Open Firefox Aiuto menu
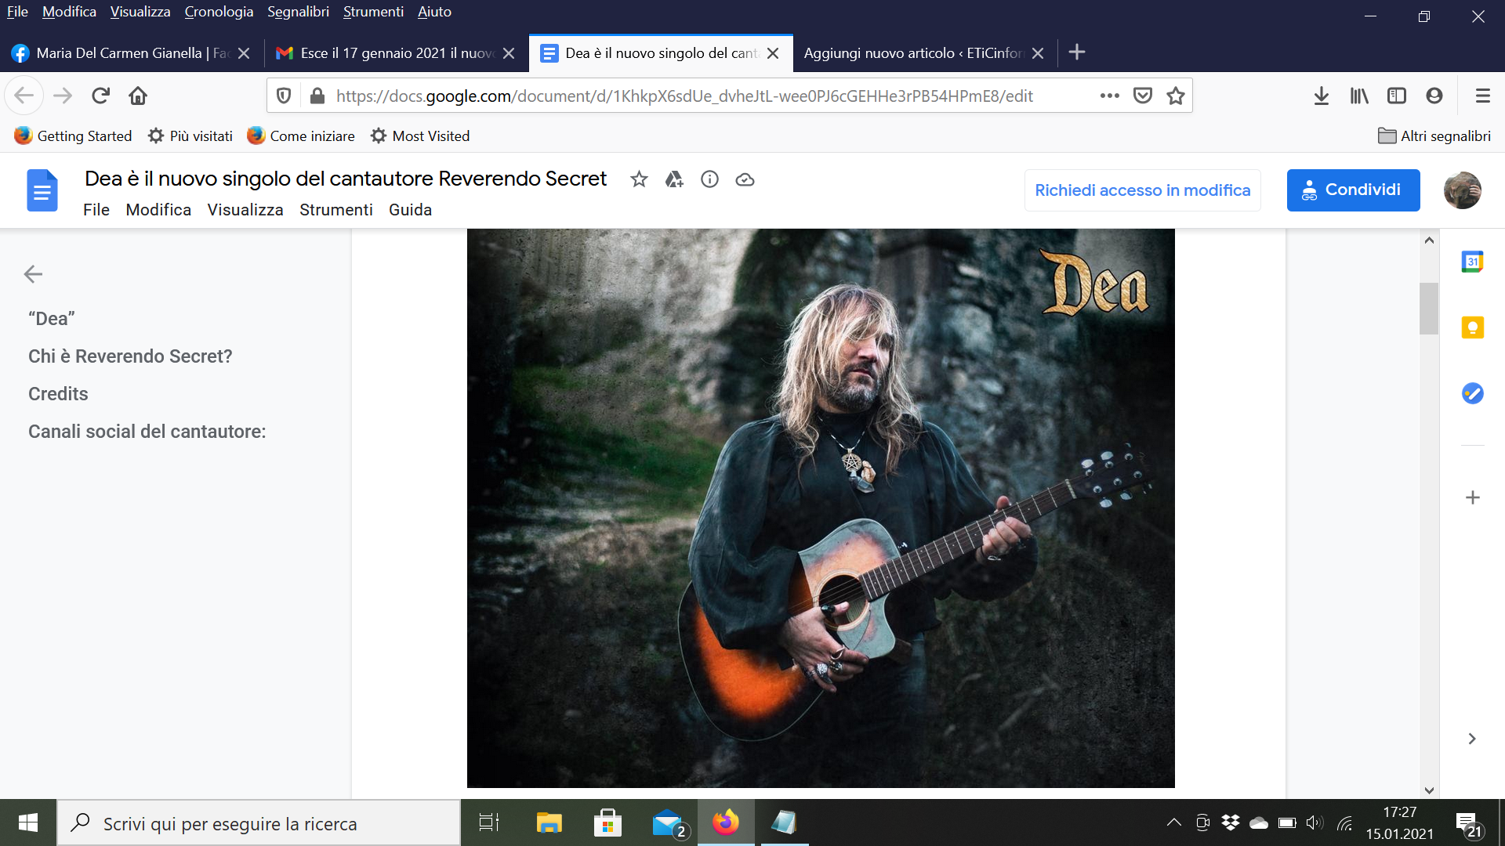Viewport: 1505px width, 846px height. [434, 12]
